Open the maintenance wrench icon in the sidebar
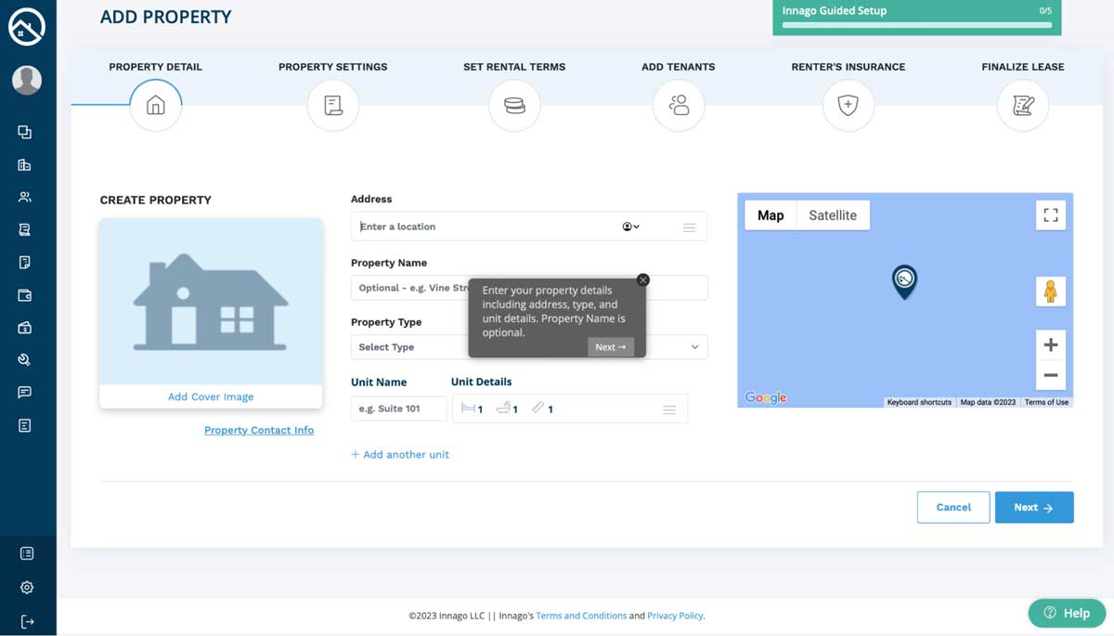 tap(28, 359)
